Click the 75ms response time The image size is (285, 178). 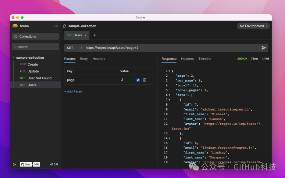click(254, 59)
